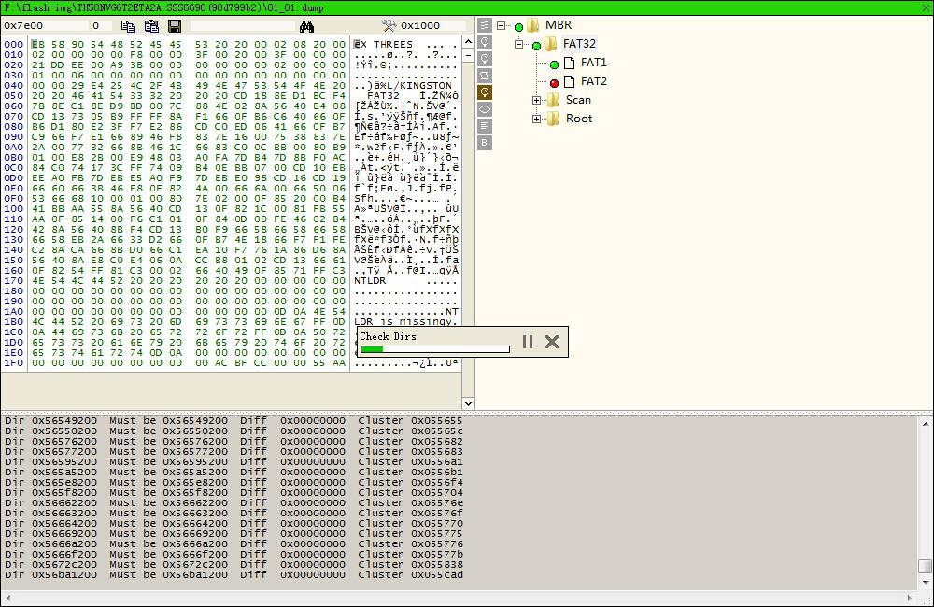The image size is (934, 607).
Task: Click the B icon in side strip
Action: [485, 142]
